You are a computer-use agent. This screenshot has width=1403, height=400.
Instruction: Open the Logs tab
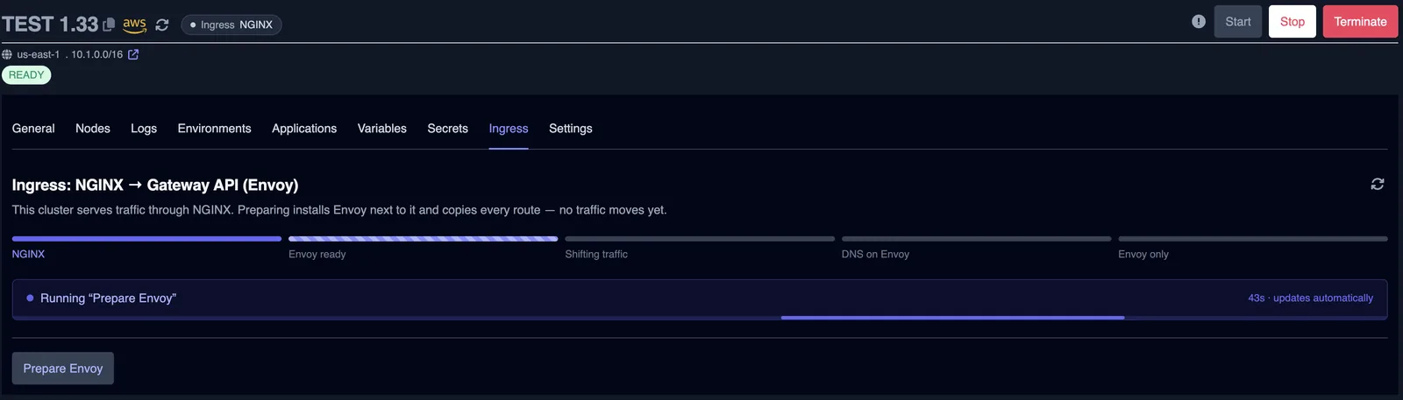(144, 129)
